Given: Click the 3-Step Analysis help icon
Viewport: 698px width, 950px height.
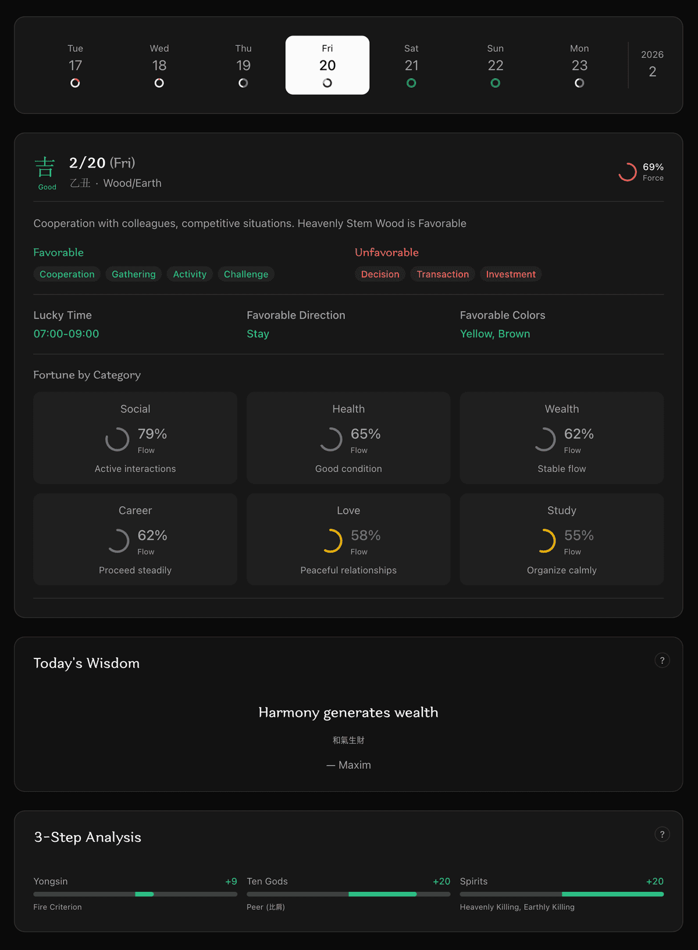Looking at the screenshot, I should pos(662,834).
